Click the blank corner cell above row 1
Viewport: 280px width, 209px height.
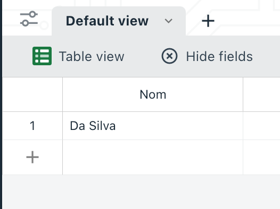click(32, 94)
